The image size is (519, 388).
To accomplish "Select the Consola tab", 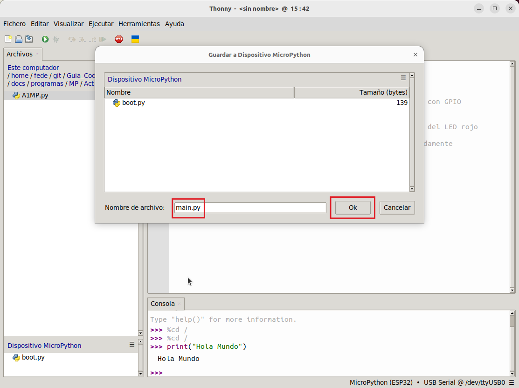I will coord(163,304).
